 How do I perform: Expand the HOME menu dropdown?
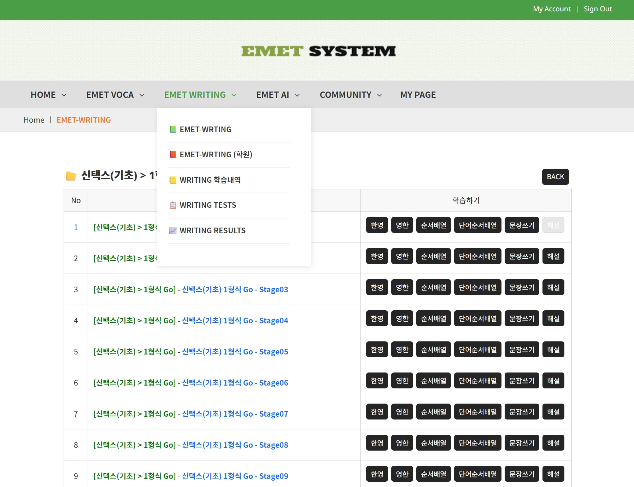click(48, 95)
